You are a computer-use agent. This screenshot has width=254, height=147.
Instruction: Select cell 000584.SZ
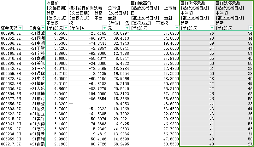(11, 48)
